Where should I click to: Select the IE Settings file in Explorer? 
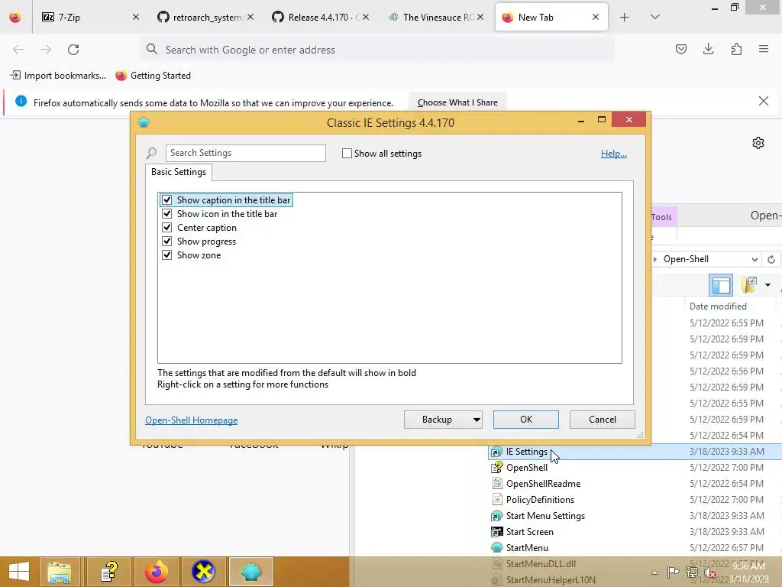point(526,452)
